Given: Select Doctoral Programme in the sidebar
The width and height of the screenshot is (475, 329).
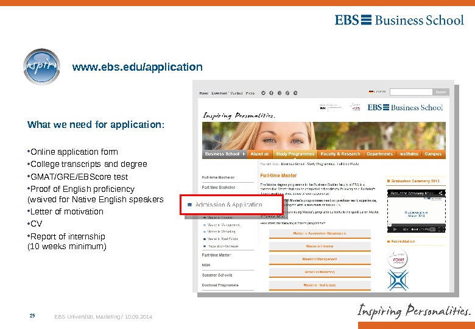Looking at the screenshot, I should click(x=220, y=285).
